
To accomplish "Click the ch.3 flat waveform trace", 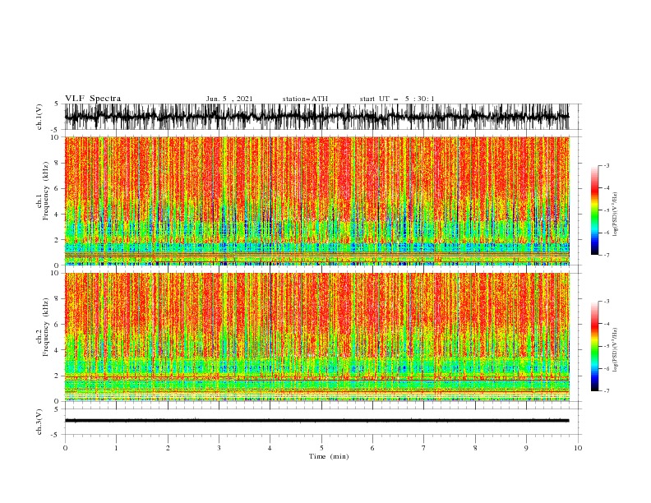I will (316, 421).
